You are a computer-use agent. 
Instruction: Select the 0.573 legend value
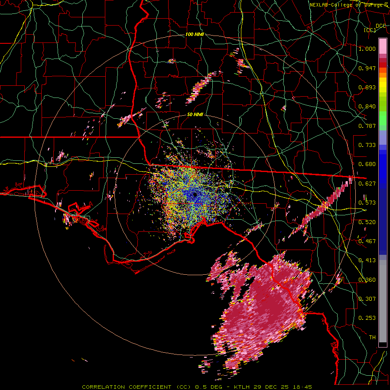(x=367, y=203)
